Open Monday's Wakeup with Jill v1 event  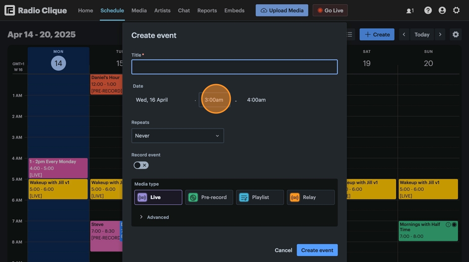(x=58, y=189)
